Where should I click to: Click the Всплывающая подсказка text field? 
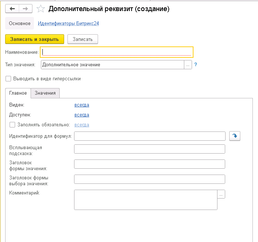click(149, 149)
